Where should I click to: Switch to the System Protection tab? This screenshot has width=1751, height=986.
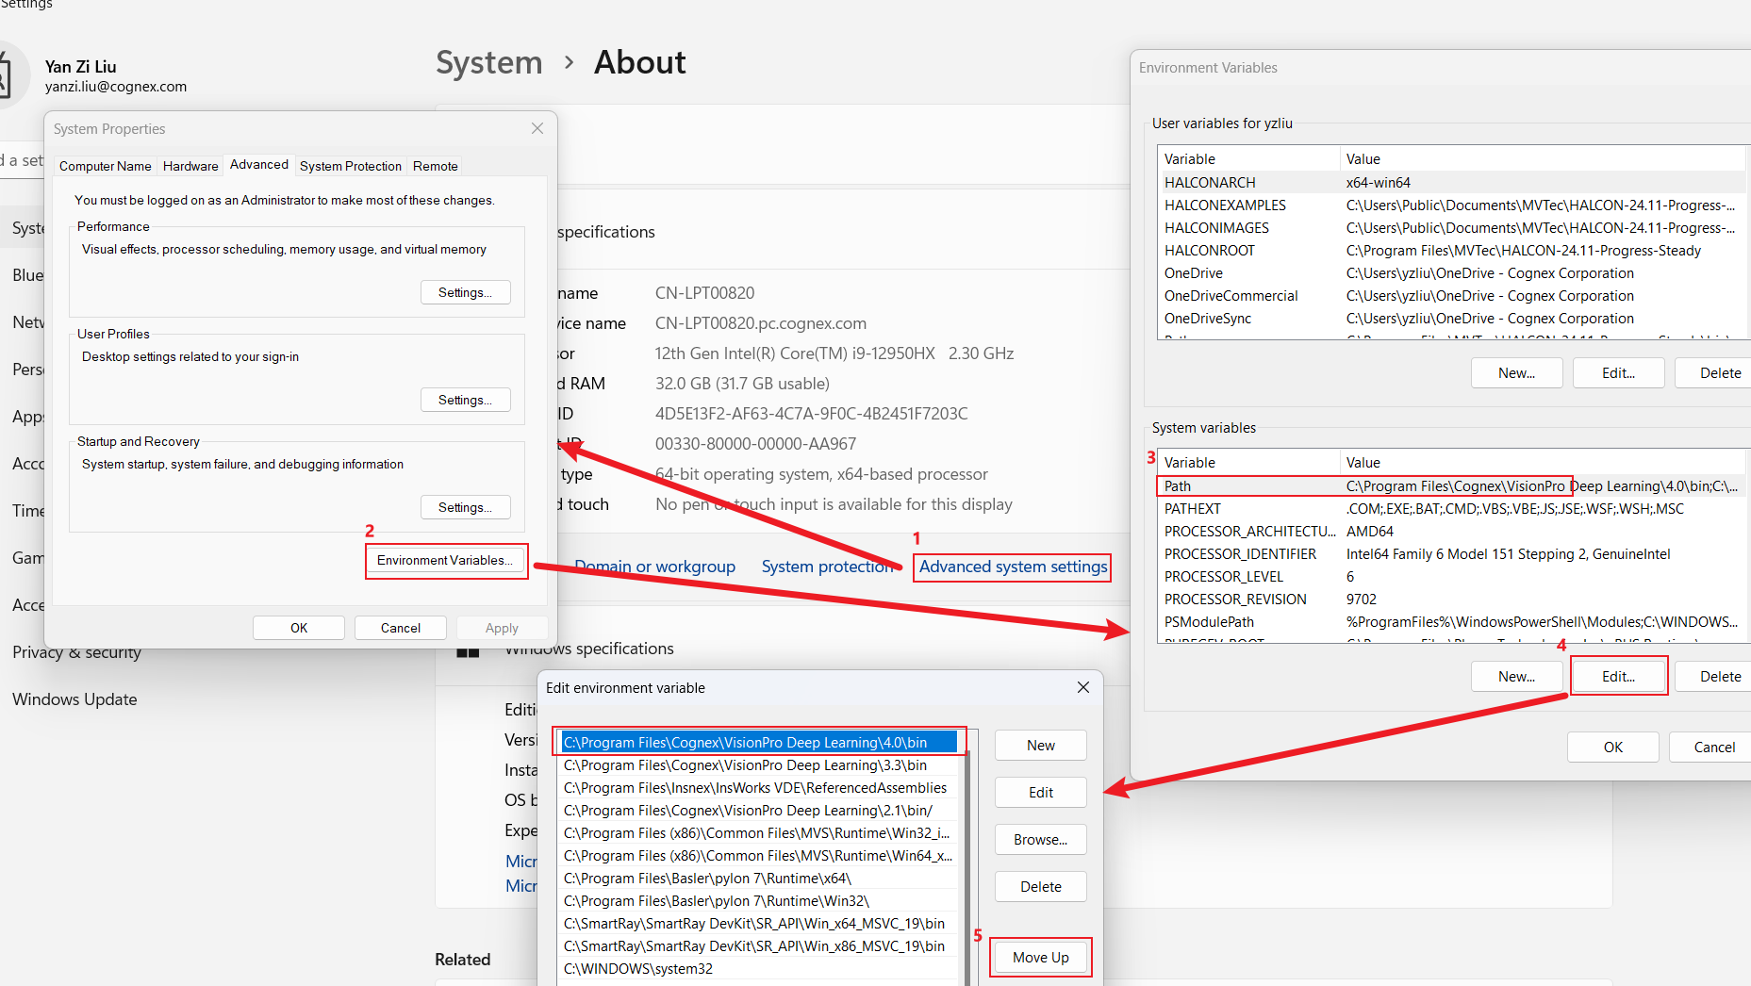click(350, 165)
